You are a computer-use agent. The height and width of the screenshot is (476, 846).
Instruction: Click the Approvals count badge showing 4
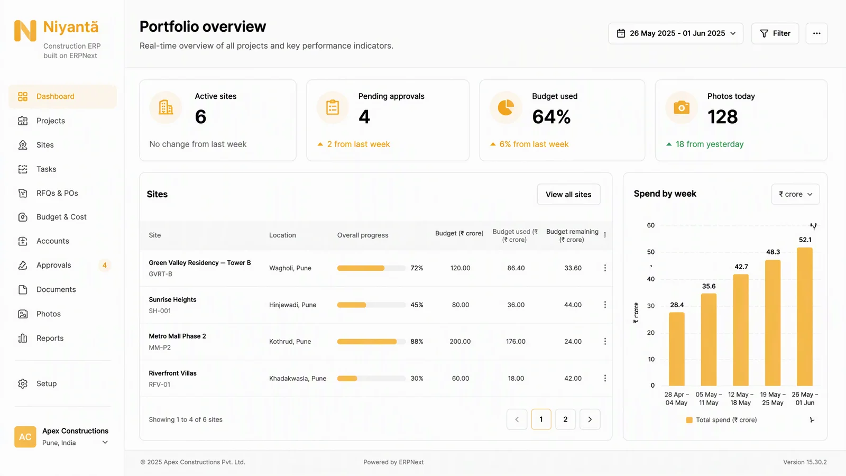click(105, 266)
